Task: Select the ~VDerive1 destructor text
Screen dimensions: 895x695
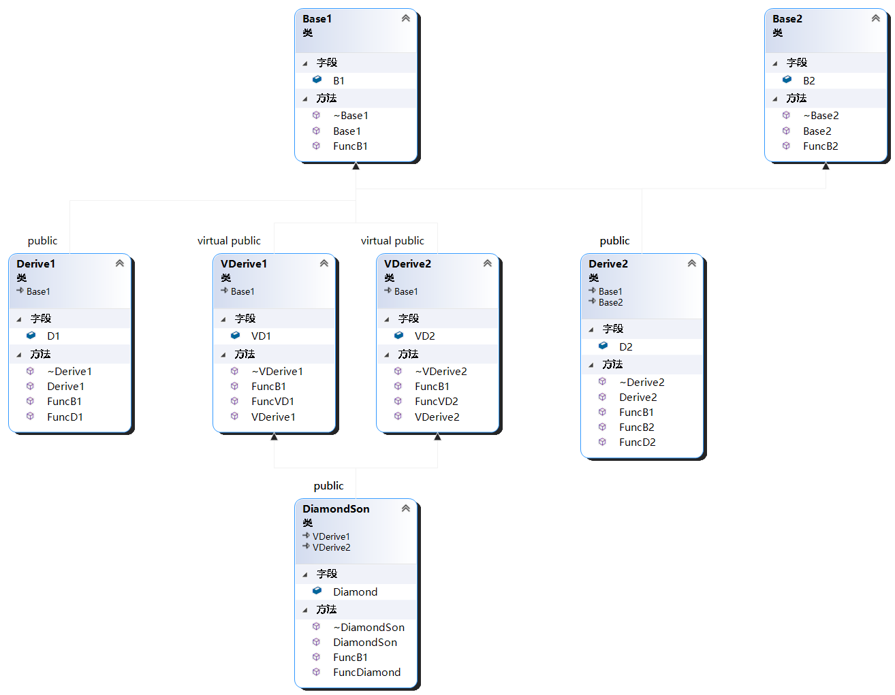Action: (277, 371)
